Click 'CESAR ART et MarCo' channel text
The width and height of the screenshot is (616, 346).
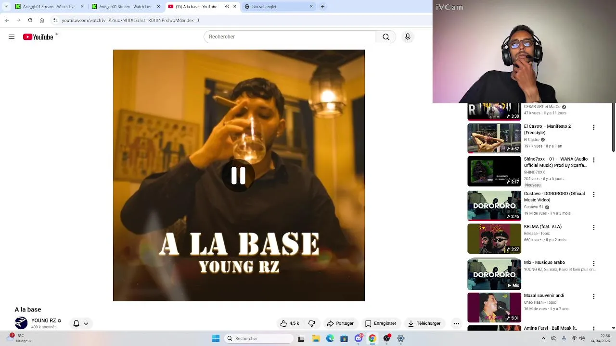click(x=542, y=107)
